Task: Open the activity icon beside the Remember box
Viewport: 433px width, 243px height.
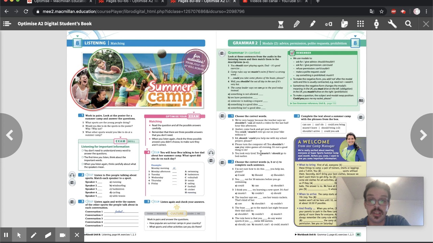Action: 361,101
